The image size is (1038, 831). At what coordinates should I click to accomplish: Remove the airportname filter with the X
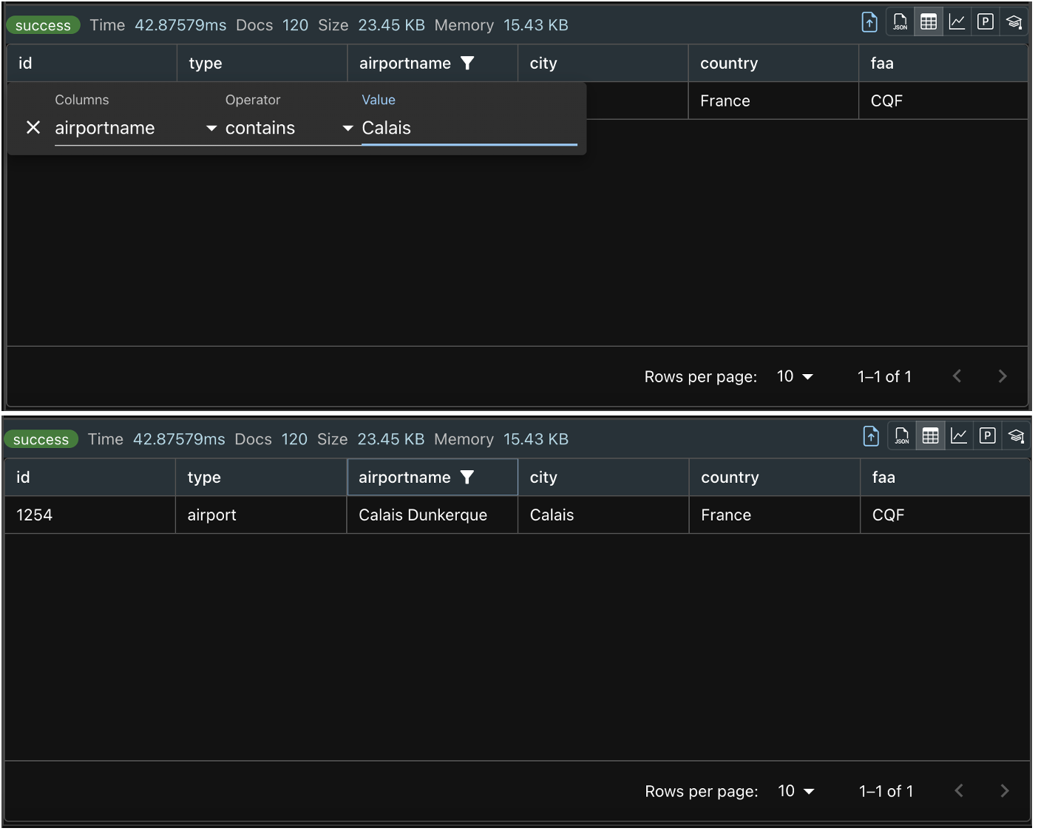point(33,127)
